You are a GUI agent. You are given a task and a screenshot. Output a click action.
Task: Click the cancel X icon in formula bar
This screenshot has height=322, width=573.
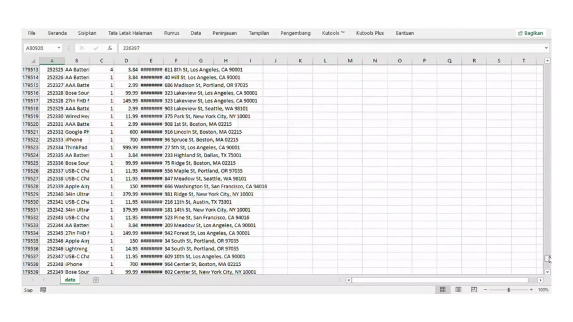pos(81,48)
